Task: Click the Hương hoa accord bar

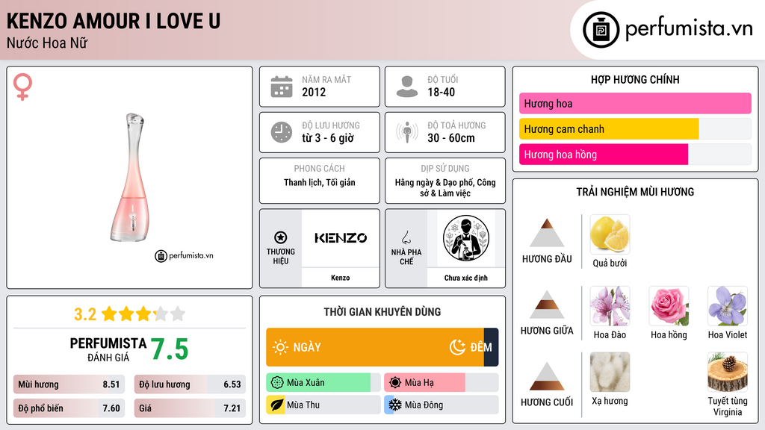Action: [635, 103]
